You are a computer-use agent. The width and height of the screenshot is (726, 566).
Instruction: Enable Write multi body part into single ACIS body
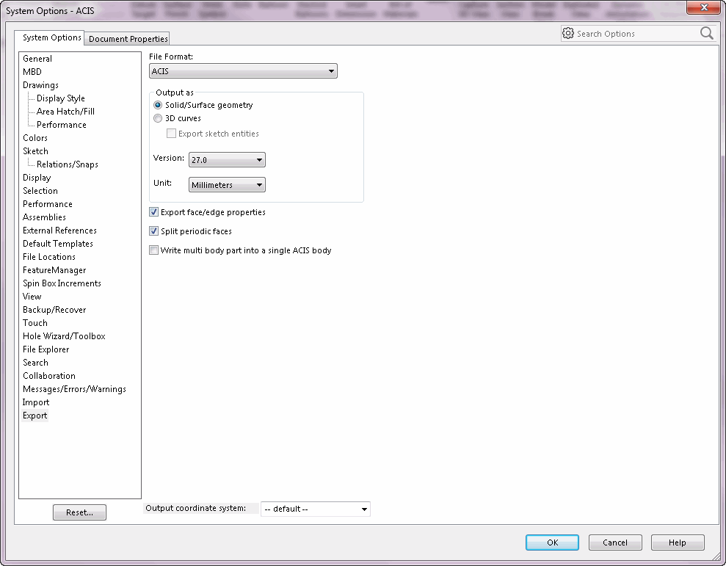click(x=153, y=250)
